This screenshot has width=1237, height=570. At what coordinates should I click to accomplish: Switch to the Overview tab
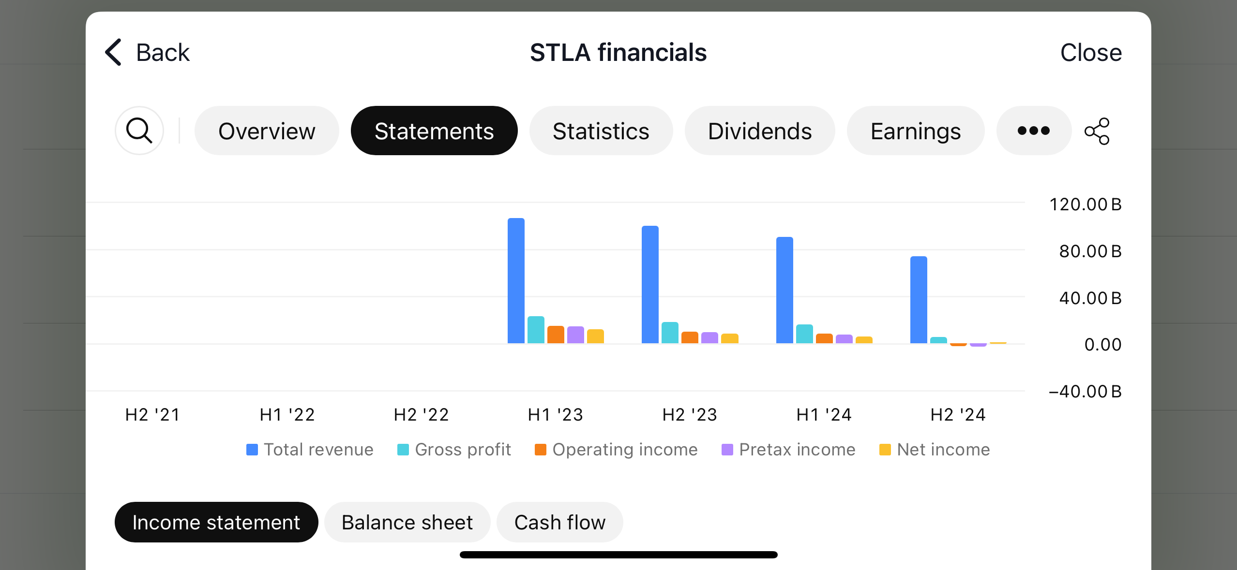click(x=267, y=131)
